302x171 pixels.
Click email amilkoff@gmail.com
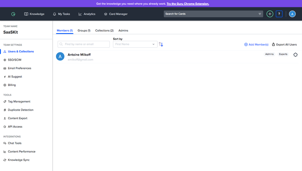[80, 60]
